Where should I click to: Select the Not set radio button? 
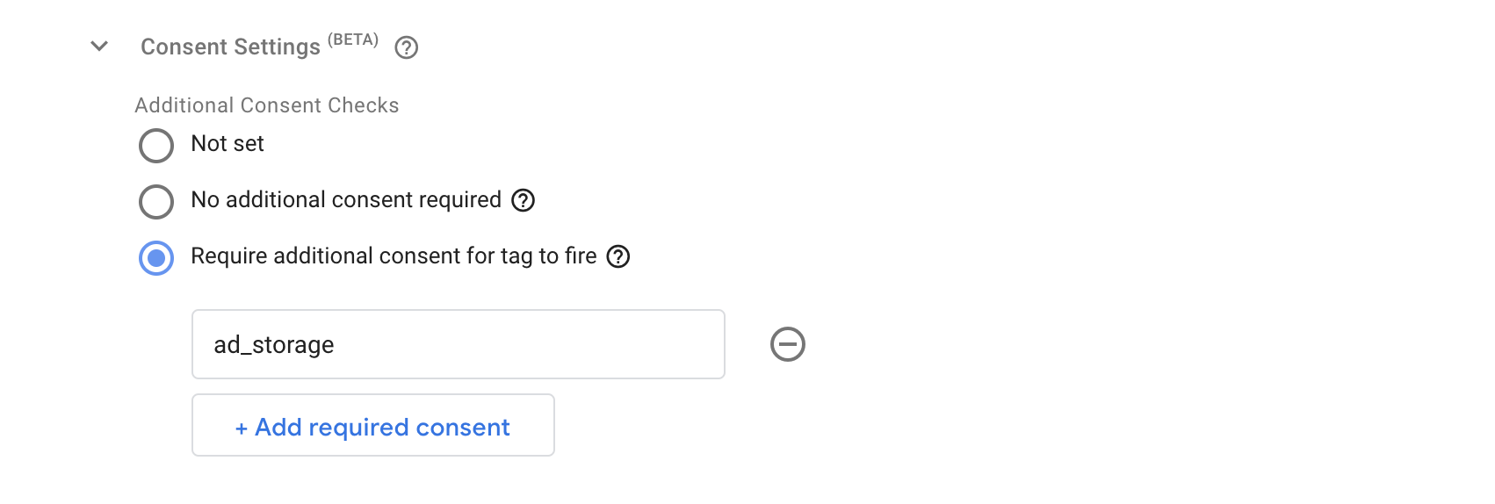click(156, 146)
